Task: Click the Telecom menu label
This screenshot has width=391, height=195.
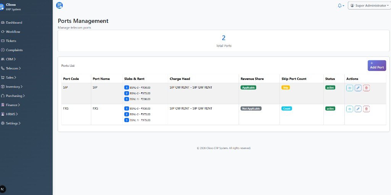Action: point(12,68)
